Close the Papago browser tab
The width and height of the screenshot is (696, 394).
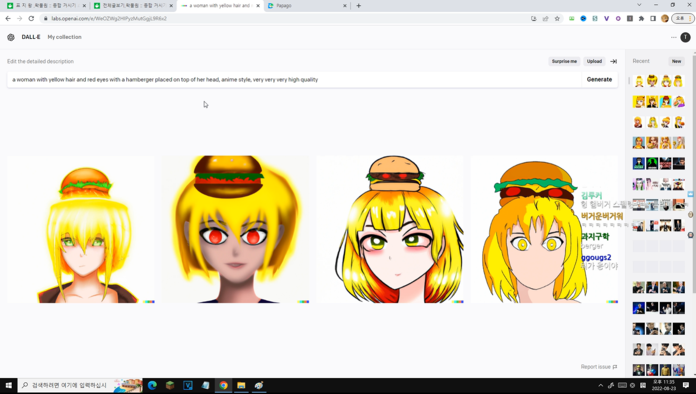[345, 6]
